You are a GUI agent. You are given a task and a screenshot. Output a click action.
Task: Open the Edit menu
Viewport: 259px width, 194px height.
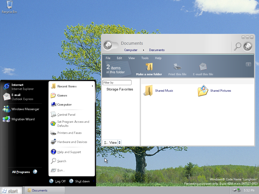click(x=119, y=58)
